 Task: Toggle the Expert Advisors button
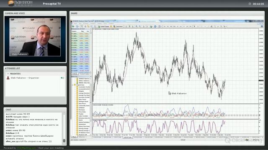[118, 26]
